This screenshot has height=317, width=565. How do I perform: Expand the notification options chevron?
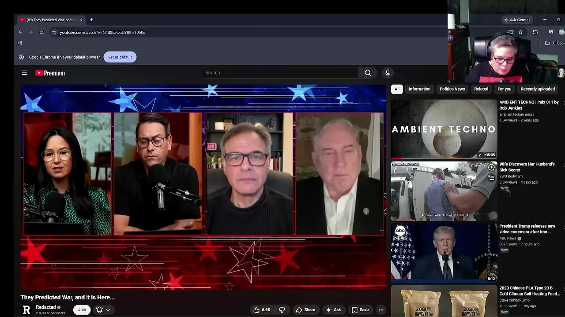pyautogui.click(x=108, y=310)
